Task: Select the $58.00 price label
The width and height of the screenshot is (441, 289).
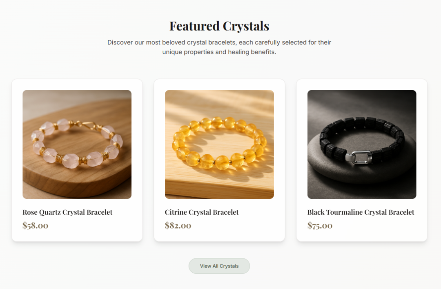Action: (x=36, y=225)
